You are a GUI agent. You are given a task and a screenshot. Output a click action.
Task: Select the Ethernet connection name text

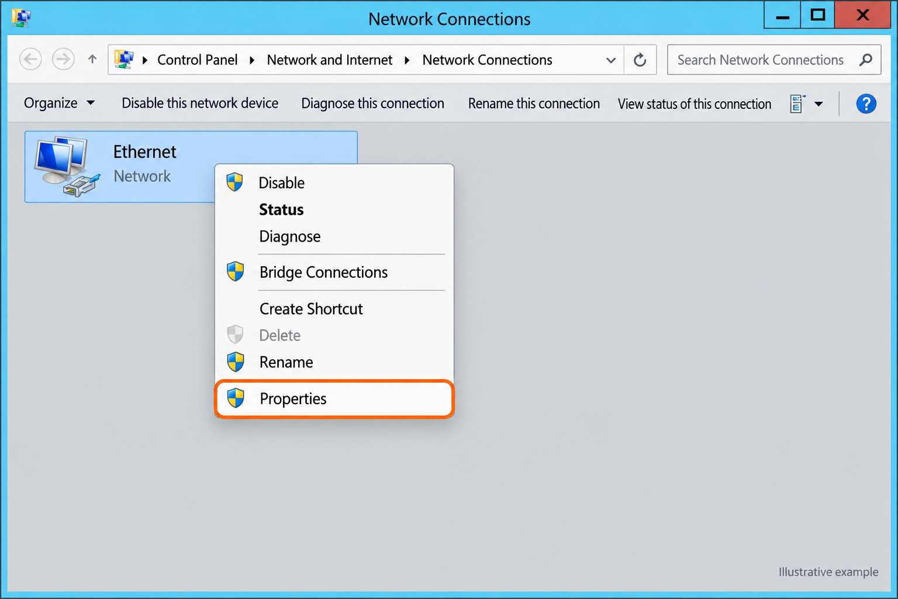coord(144,152)
